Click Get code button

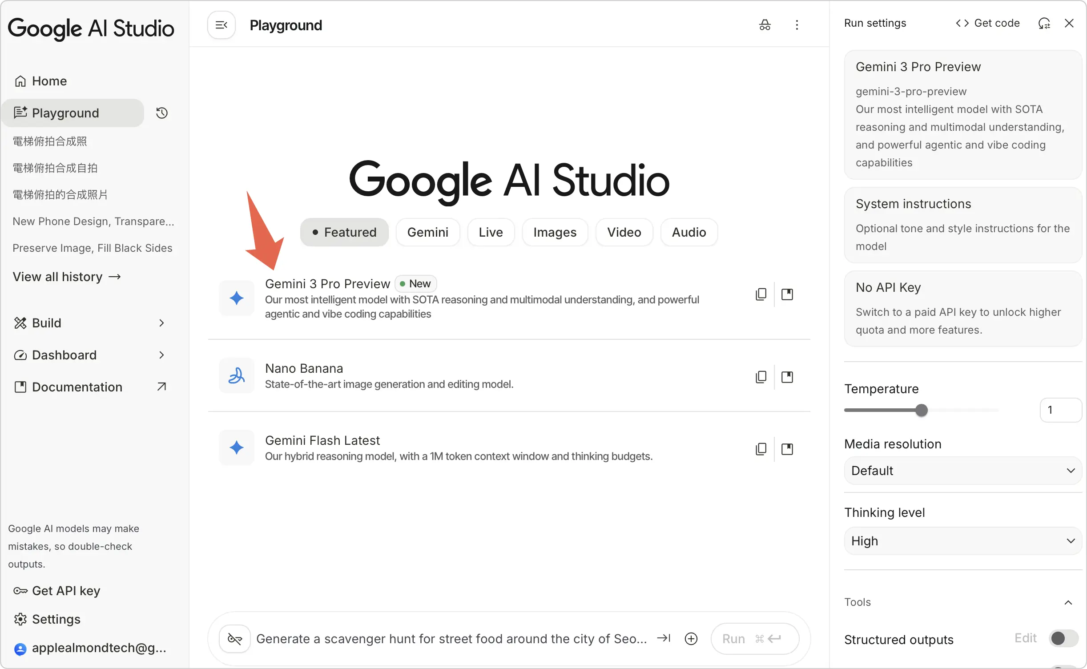point(987,23)
